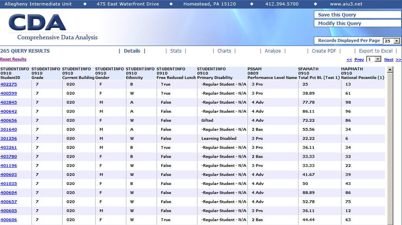Image resolution: width=402 pixels, height=225 pixels.
Task: Click the Prev page link
Action: point(359,60)
